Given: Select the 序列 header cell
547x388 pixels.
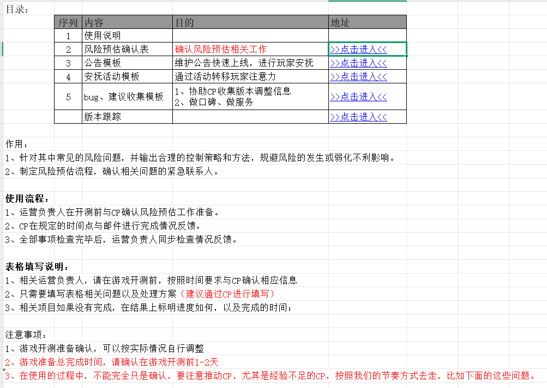Looking at the screenshot, I should click(x=68, y=22).
